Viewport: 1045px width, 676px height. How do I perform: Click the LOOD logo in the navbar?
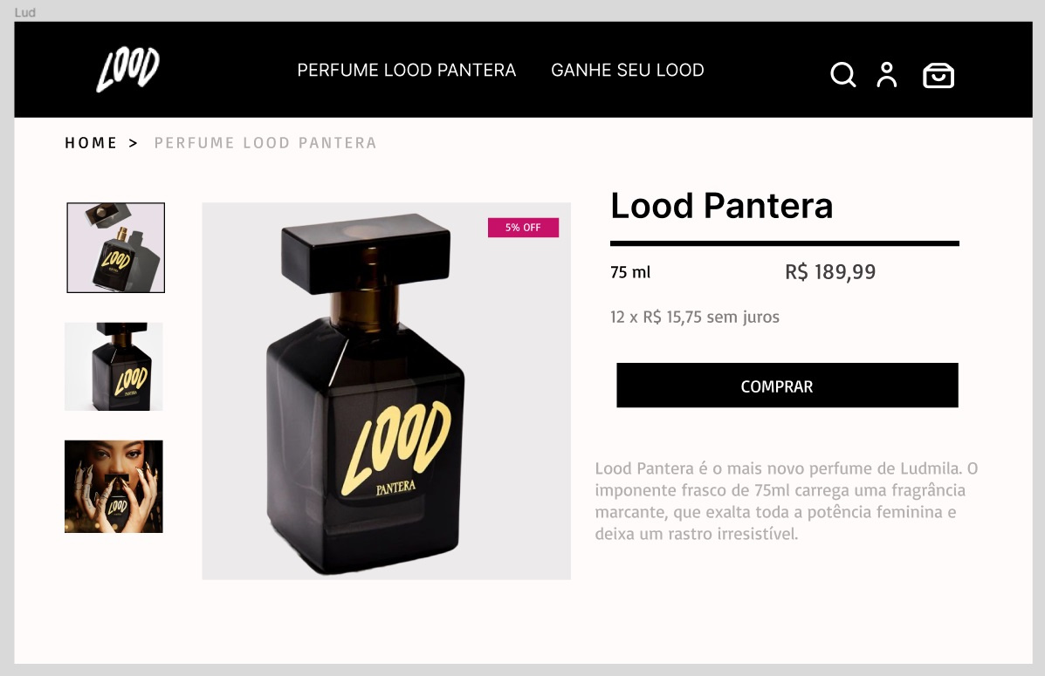pyautogui.click(x=127, y=69)
